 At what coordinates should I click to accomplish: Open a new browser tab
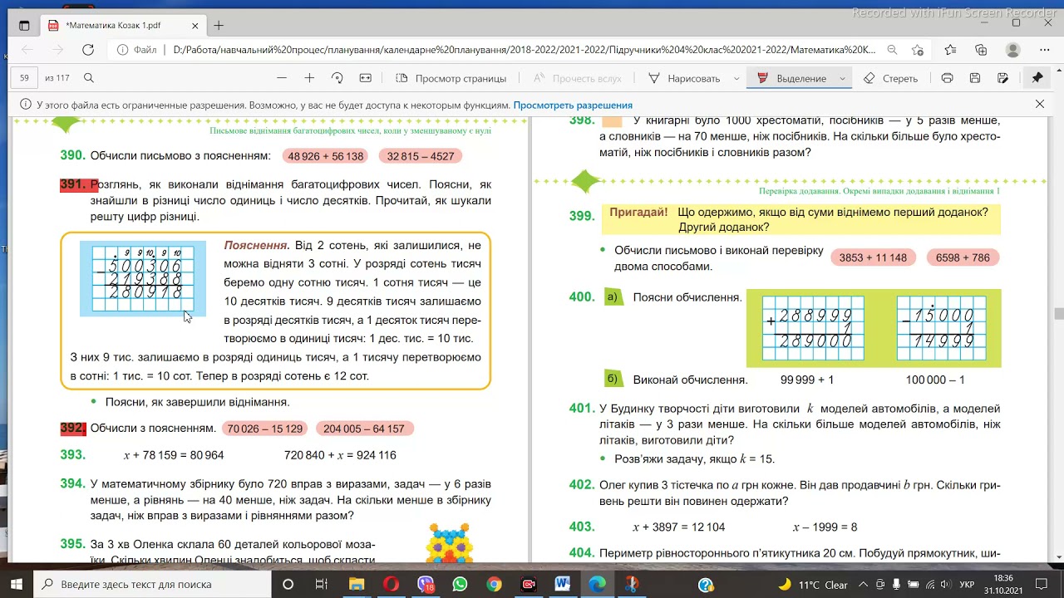click(x=219, y=26)
